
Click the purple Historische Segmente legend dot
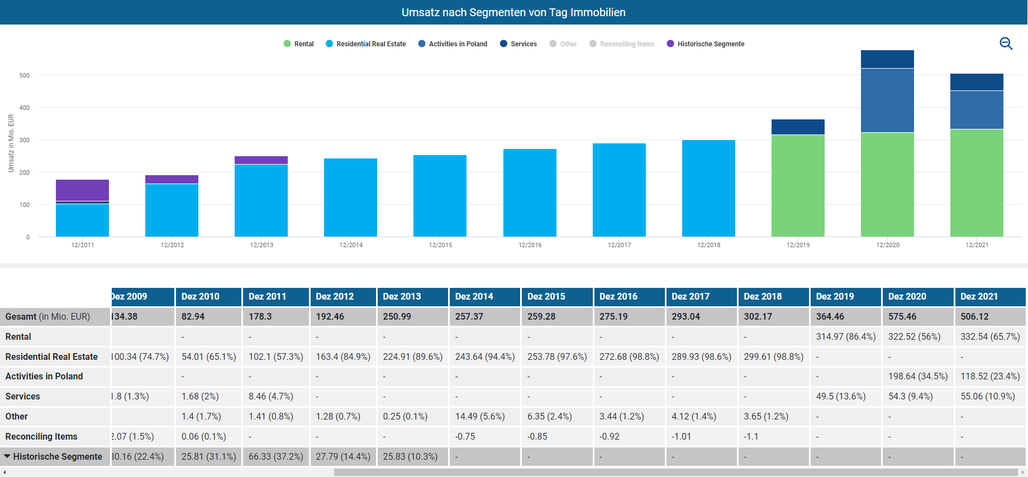(670, 44)
